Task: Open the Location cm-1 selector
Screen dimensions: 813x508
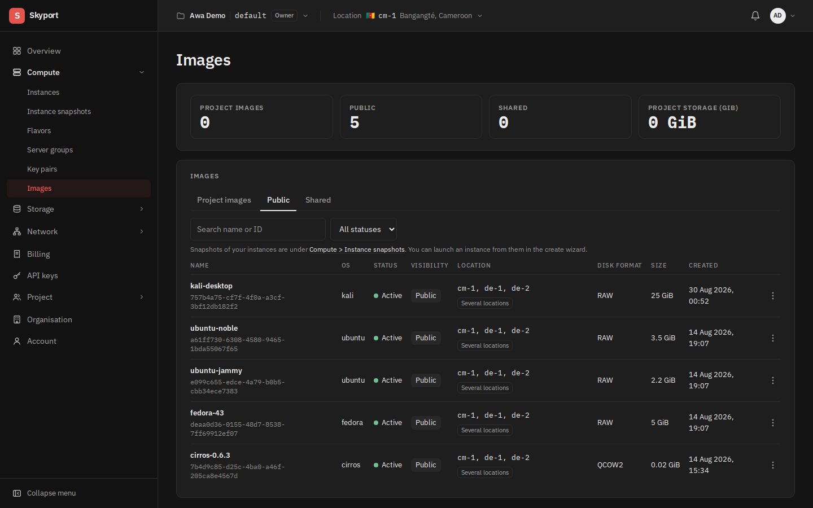Action: coord(408,16)
